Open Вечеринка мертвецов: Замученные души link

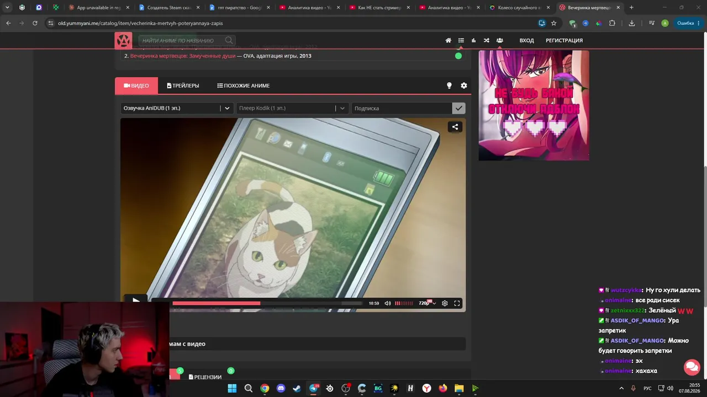click(x=183, y=56)
